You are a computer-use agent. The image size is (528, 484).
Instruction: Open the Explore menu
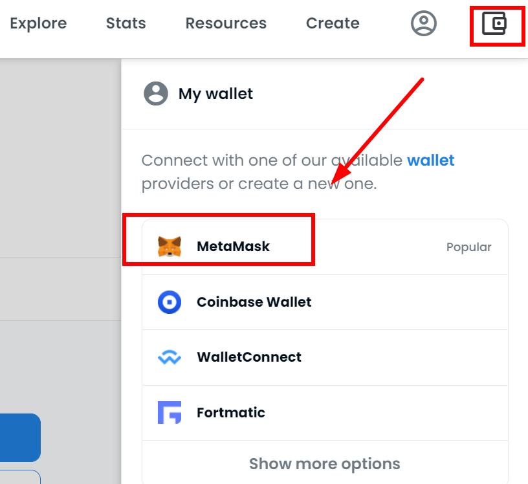[x=38, y=23]
